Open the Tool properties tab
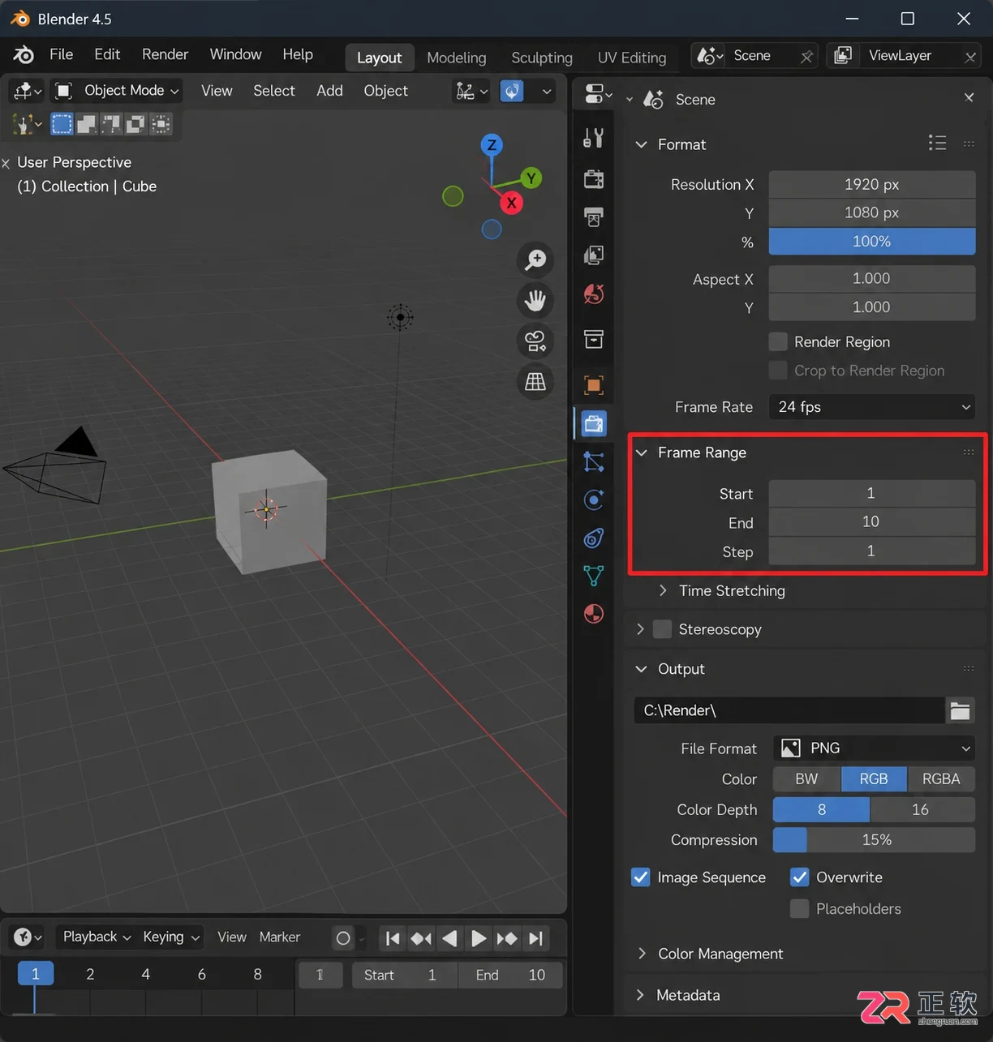The image size is (993, 1042). point(594,138)
